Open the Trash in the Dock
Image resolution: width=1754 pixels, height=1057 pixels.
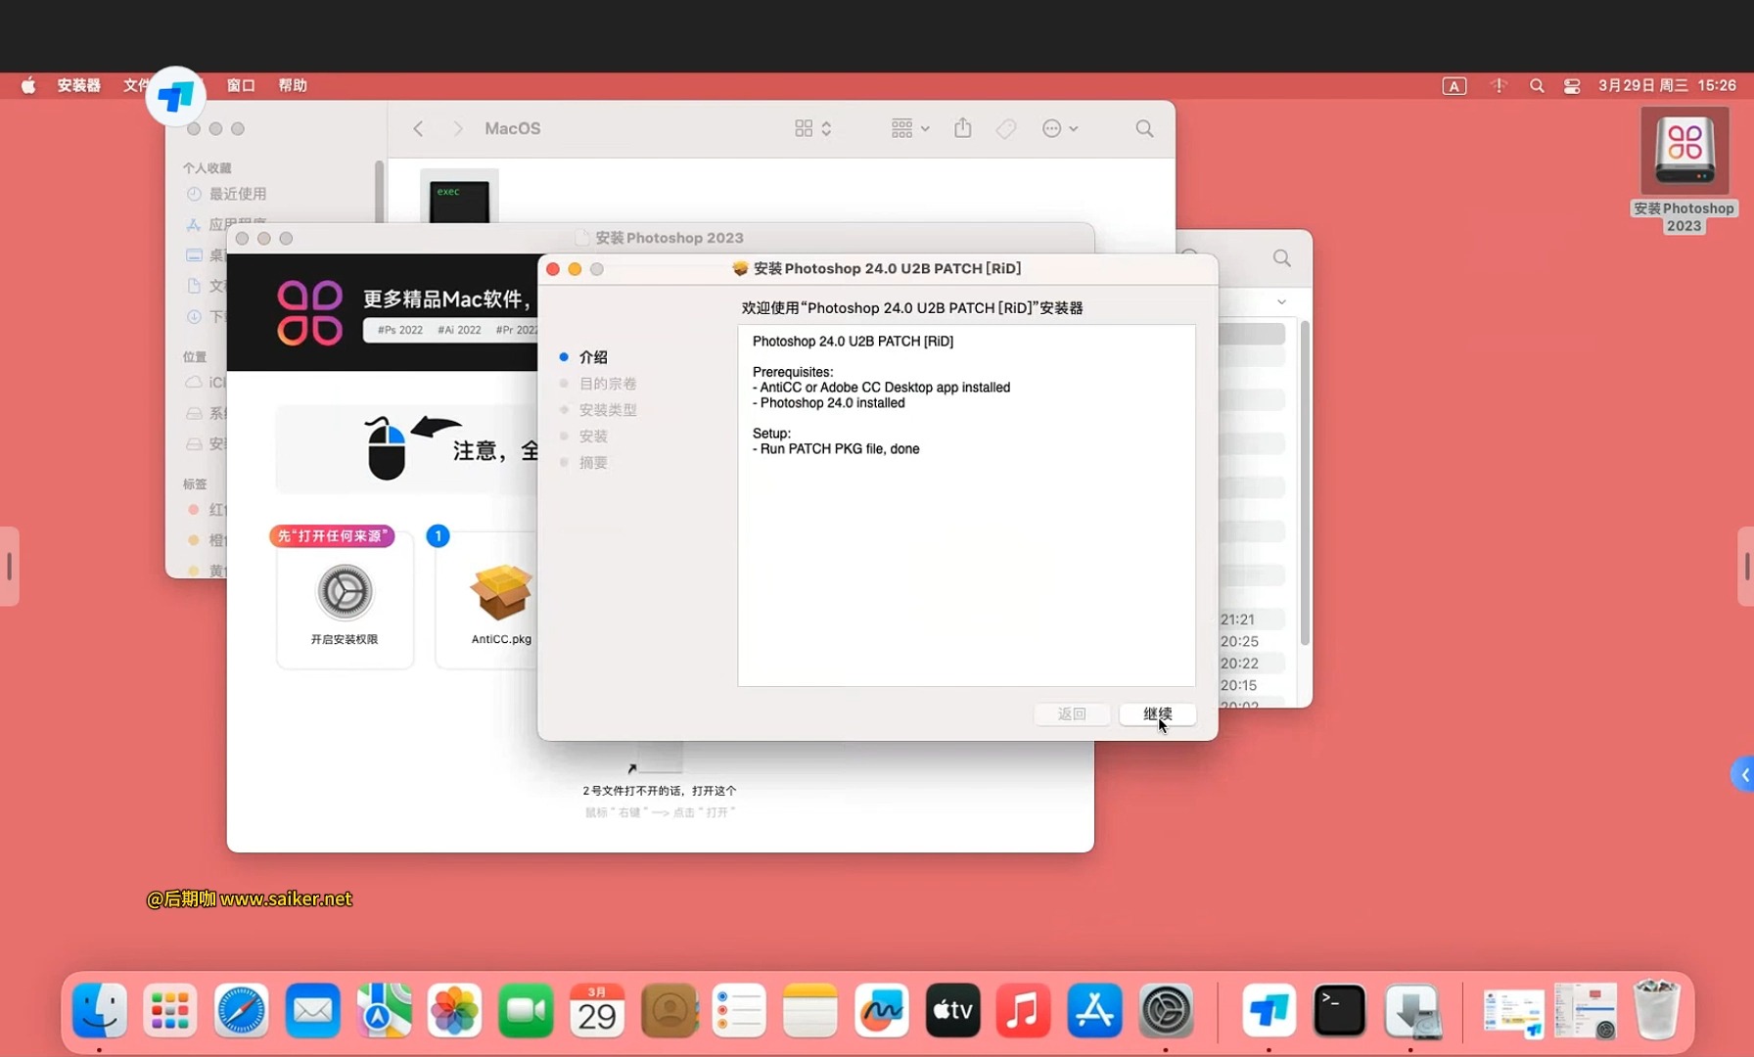(x=1656, y=1011)
